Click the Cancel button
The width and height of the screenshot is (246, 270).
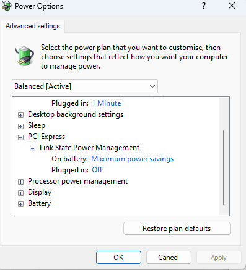pos(169,258)
